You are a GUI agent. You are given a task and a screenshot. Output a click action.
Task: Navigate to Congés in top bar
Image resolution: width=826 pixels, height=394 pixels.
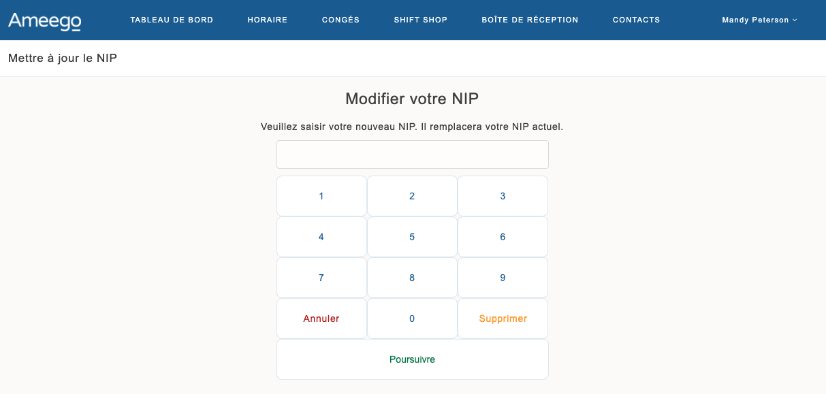[340, 20]
